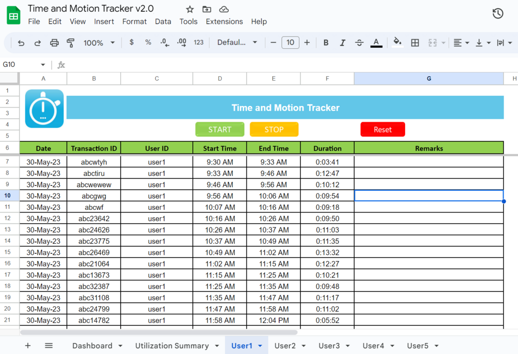The image size is (518, 354).
Task: Switch to the Utilization Summary tab
Action: [172, 346]
